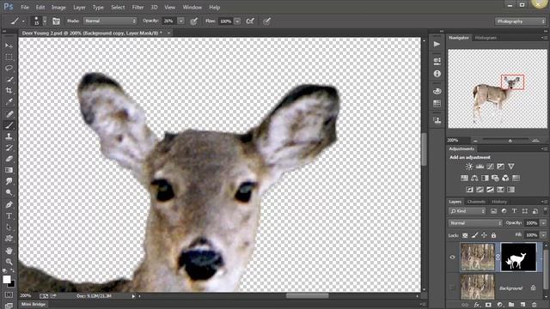Open the File menu
Screen dimensions: 550x309
[25, 7]
